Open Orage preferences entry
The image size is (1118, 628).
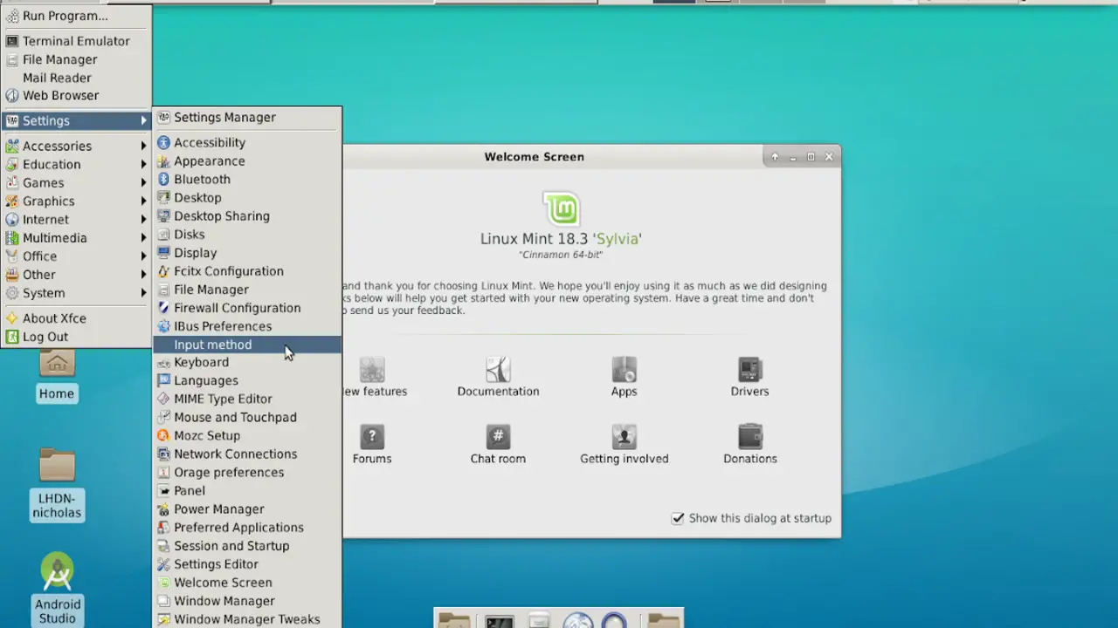click(x=247, y=472)
